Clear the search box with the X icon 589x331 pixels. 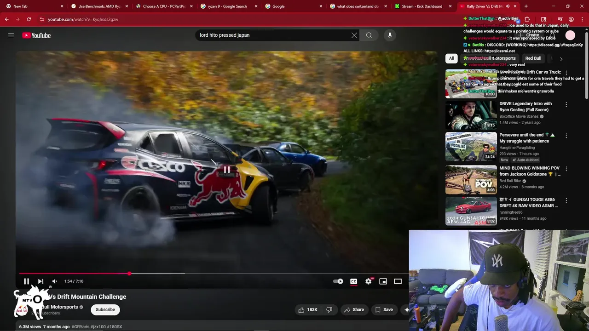point(354,35)
